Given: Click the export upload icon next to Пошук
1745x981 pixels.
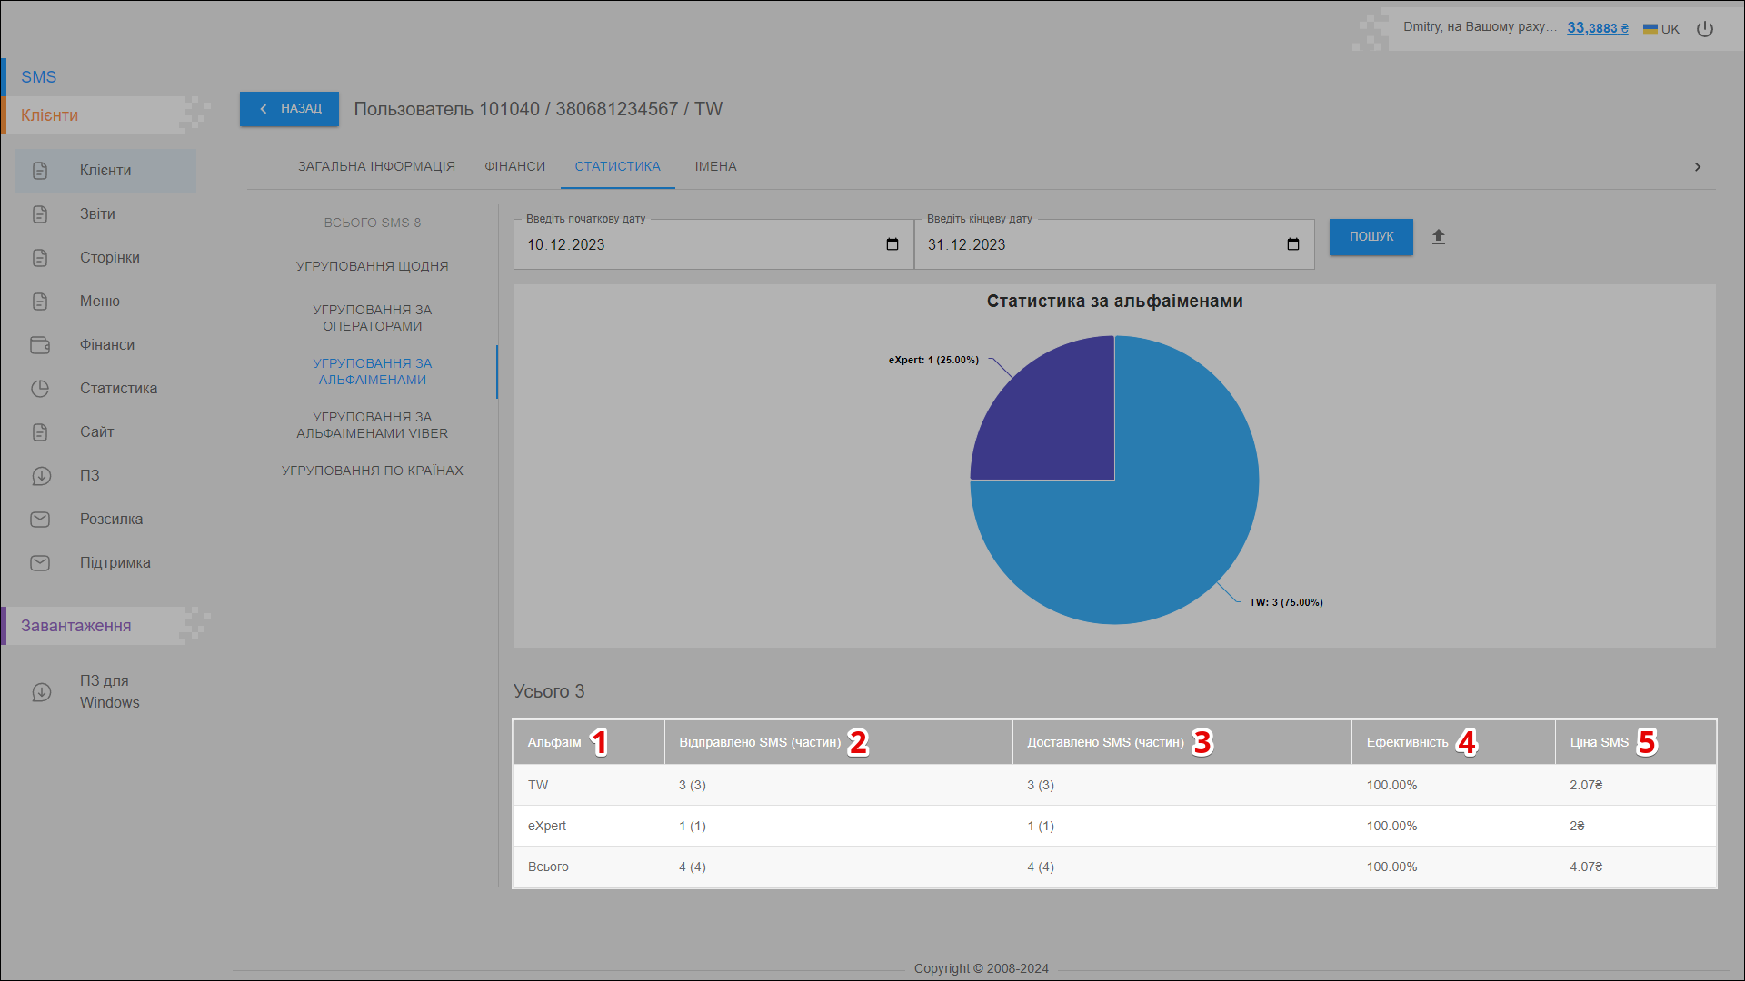Looking at the screenshot, I should [x=1439, y=237].
